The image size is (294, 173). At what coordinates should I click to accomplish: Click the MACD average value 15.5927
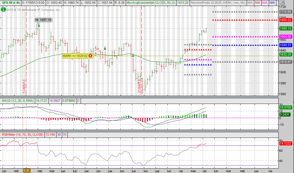[54, 101]
